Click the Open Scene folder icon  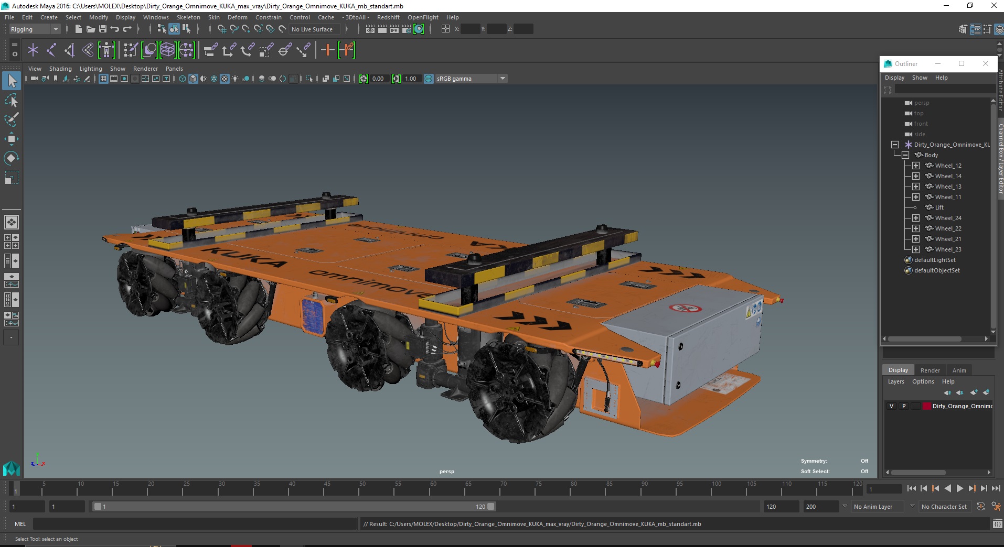click(x=90, y=29)
